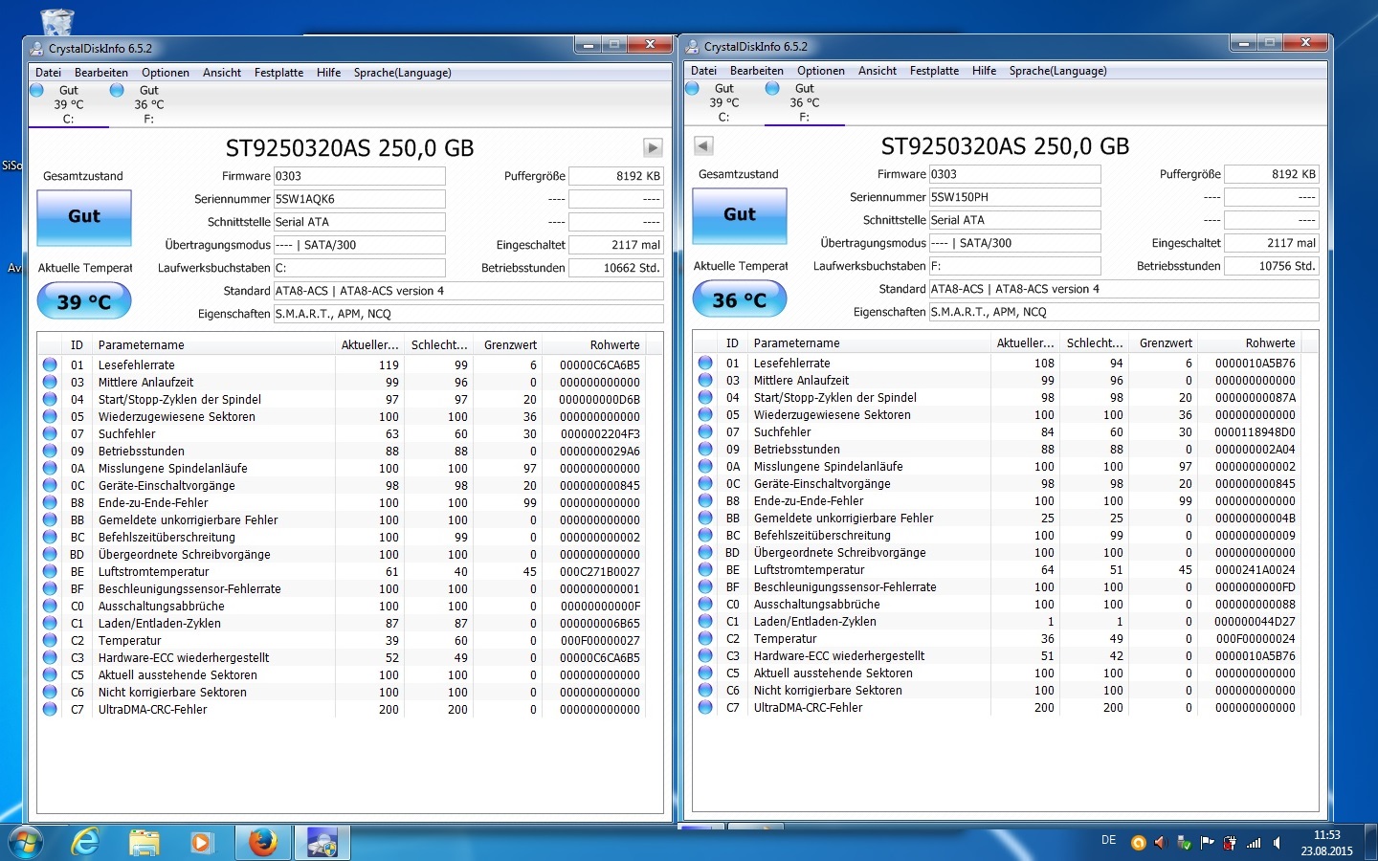Screen dimensions: 1378x861
Task: Open Windows Explorer folder from taskbar
Action: pyautogui.click(x=144, y=842)
